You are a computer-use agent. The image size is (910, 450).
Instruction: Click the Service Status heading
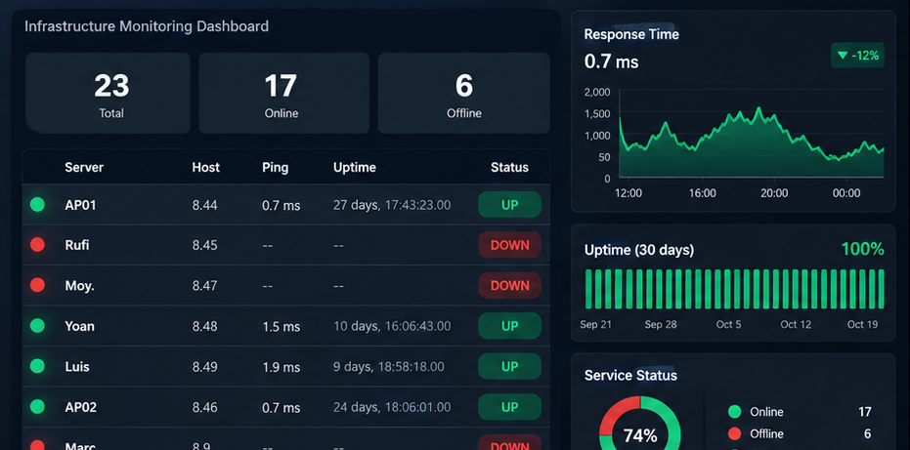(630, 375)
